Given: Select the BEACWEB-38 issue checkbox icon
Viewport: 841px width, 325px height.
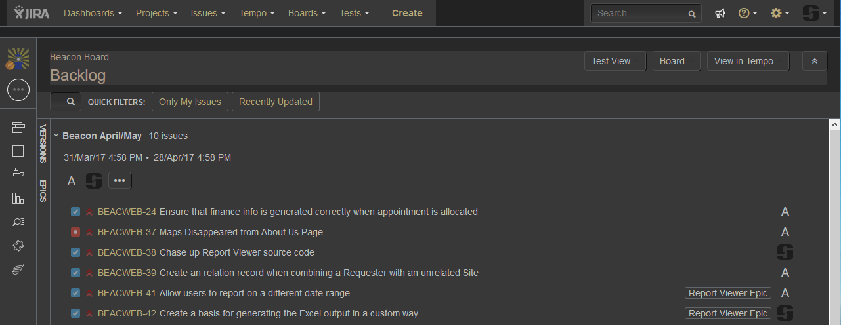Looking at the screenshot, I should (75, 252).
